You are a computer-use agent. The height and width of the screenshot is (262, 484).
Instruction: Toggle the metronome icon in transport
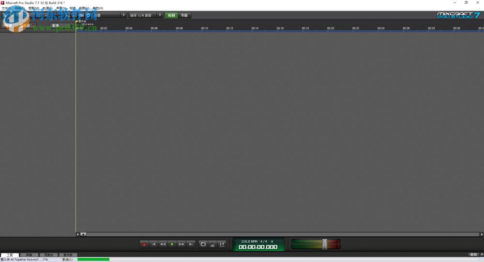tap(212, 244)
